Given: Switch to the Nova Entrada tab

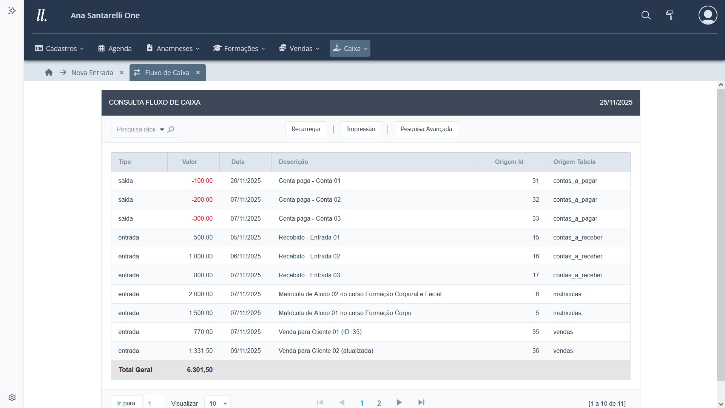Looking at the screenshot, I should point(92,73).
